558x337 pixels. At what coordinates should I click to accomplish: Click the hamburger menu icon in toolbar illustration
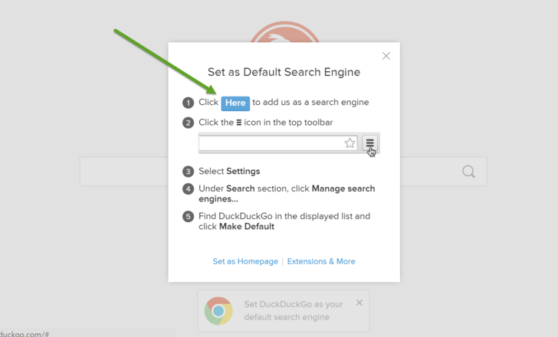click(369, 143)
